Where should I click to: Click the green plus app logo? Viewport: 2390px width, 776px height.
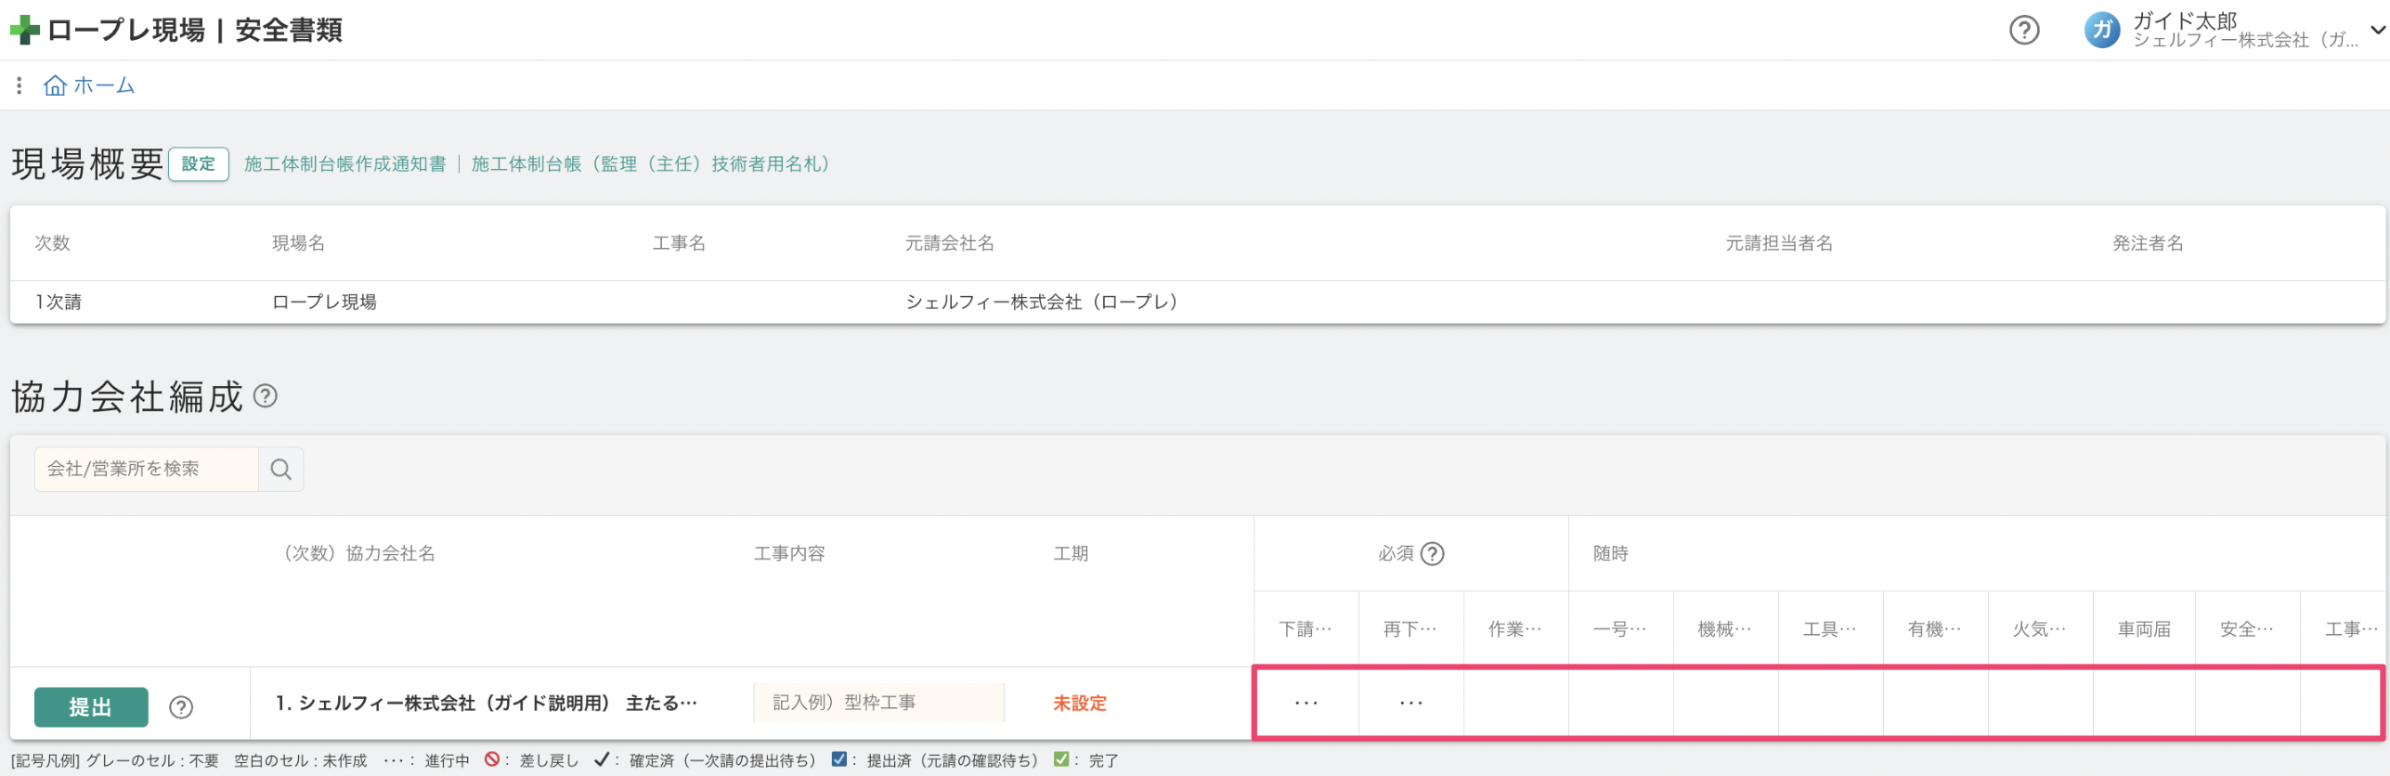point(24,31)
